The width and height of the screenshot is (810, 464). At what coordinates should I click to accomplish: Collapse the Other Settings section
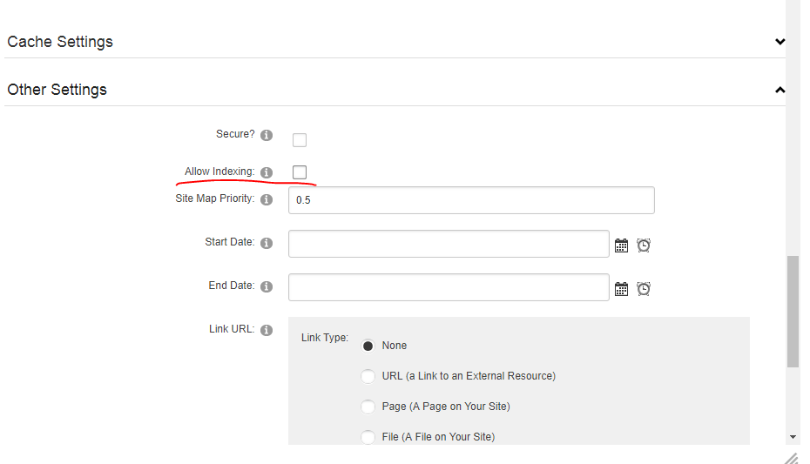coord(780,90)
